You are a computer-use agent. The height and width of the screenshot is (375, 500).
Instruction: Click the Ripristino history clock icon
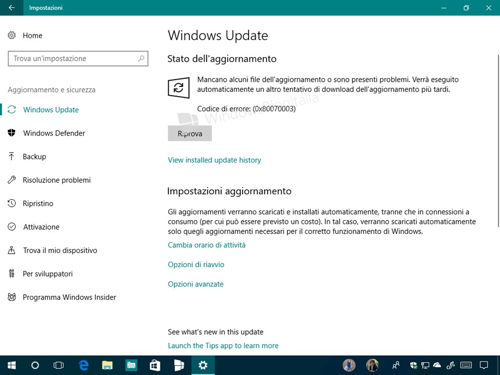point(12,203)
